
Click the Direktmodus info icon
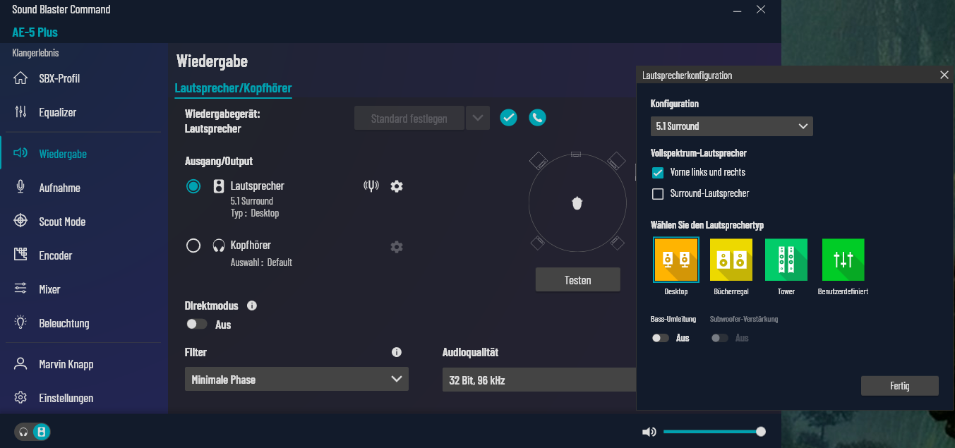pyautogui.click(x=252, y=306)
